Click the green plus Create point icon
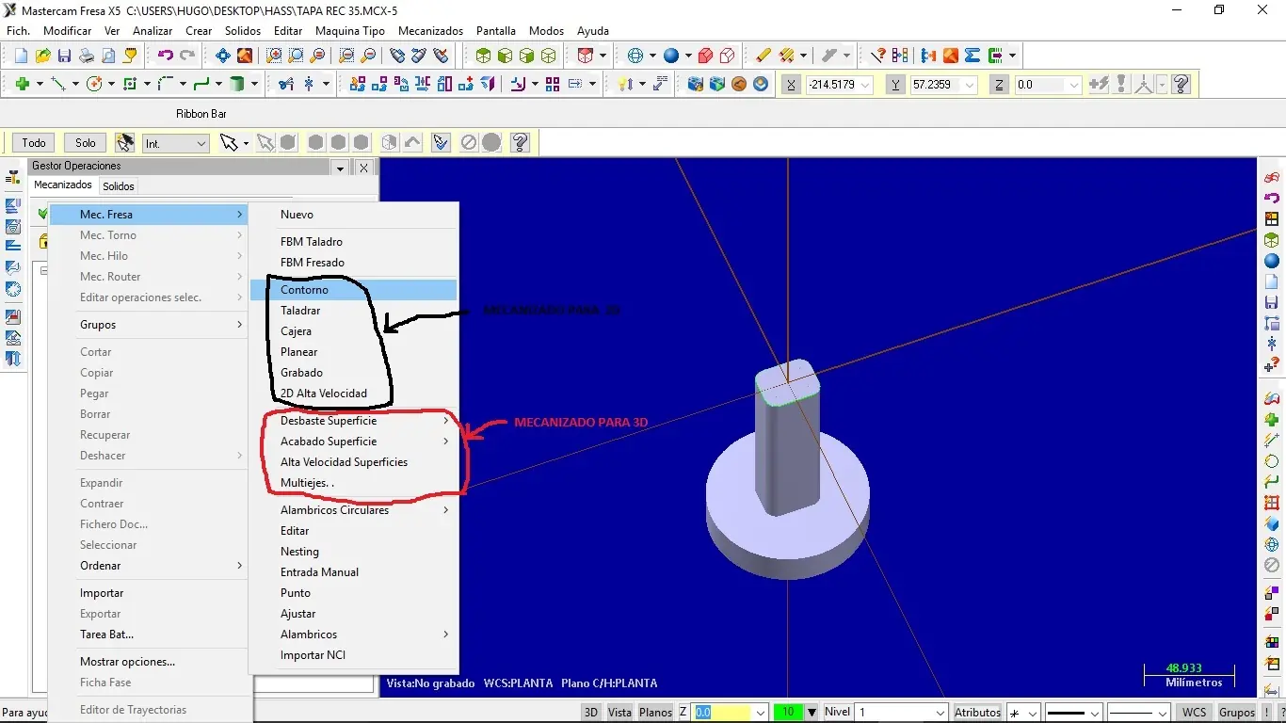The width and height of the screenshot is (1286, 723). 24,84
